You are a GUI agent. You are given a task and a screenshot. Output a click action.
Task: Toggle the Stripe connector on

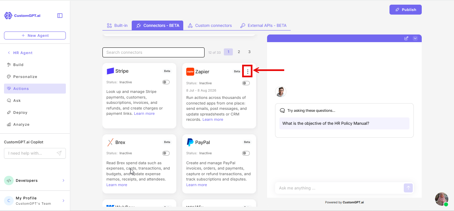166,82
